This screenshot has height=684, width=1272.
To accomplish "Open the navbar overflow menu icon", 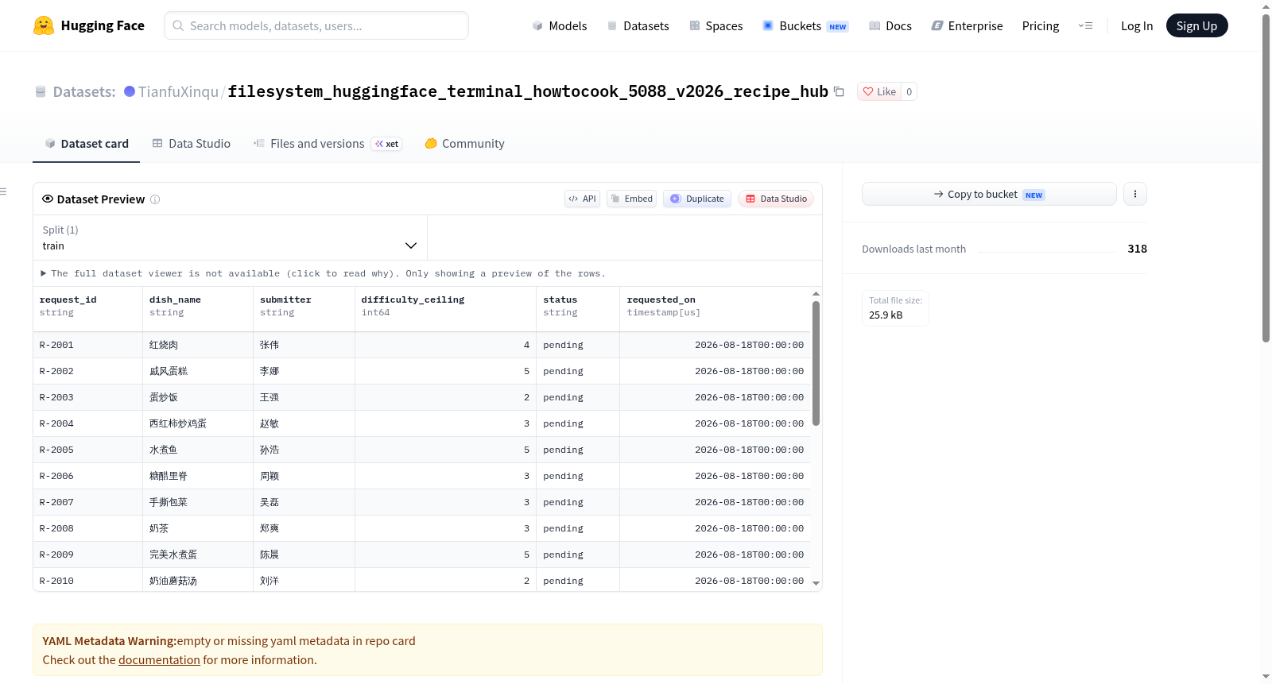I will pos(1085,25).
